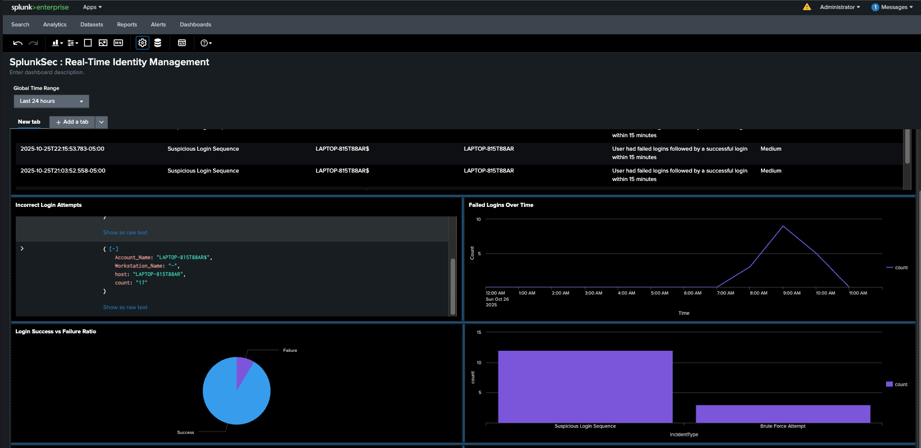Click the Suspicious Login Sequence bar
This screenshot has height=448, width=921.
585,387
